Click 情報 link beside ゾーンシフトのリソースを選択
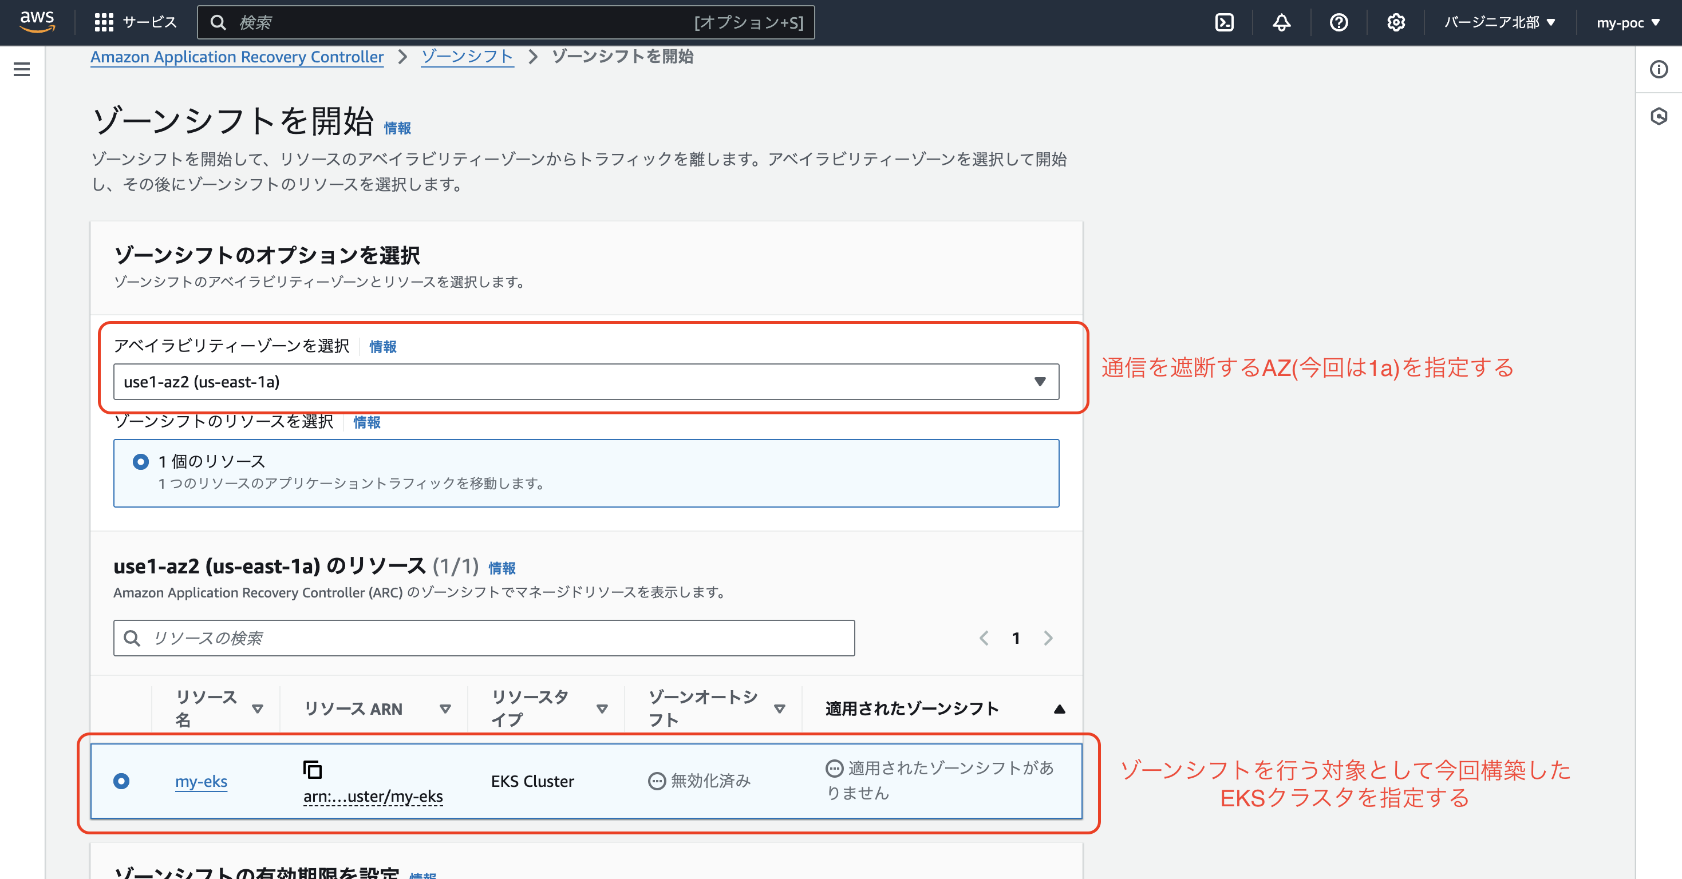This screenshot has height=879, width=1682. click(x=367, y=422)
